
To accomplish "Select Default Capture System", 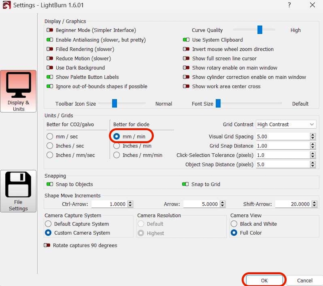I will [x=48, y=224].
